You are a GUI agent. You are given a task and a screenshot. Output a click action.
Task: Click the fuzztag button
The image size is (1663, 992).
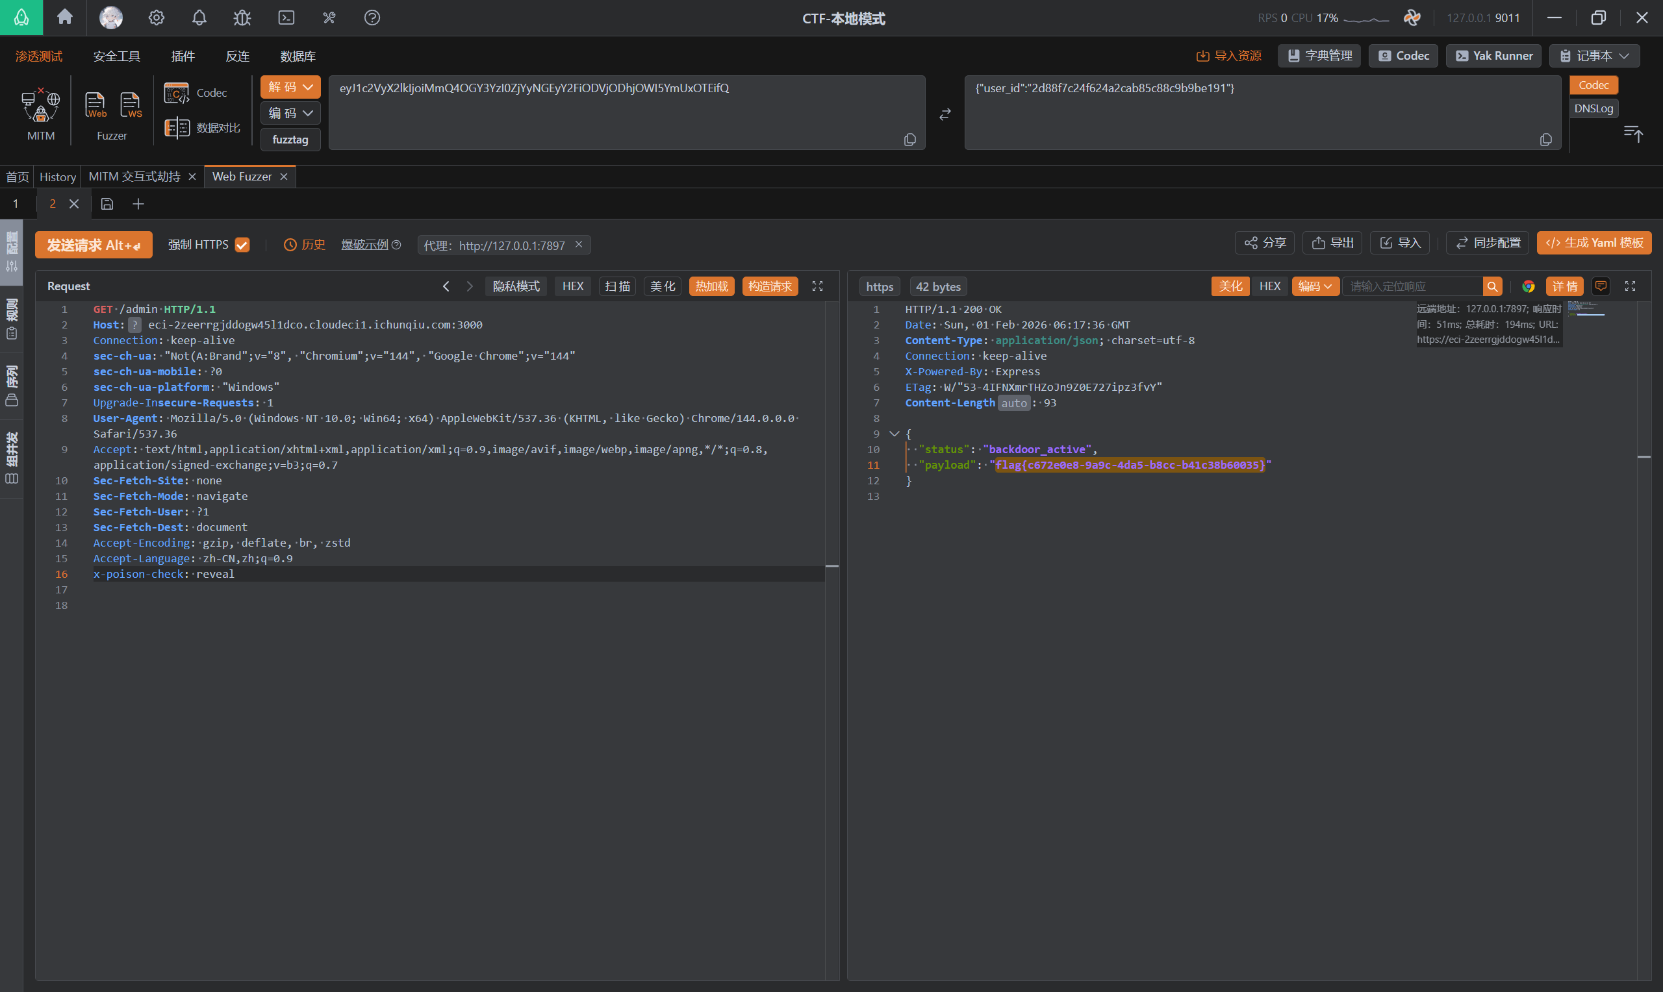coord(290,139)
